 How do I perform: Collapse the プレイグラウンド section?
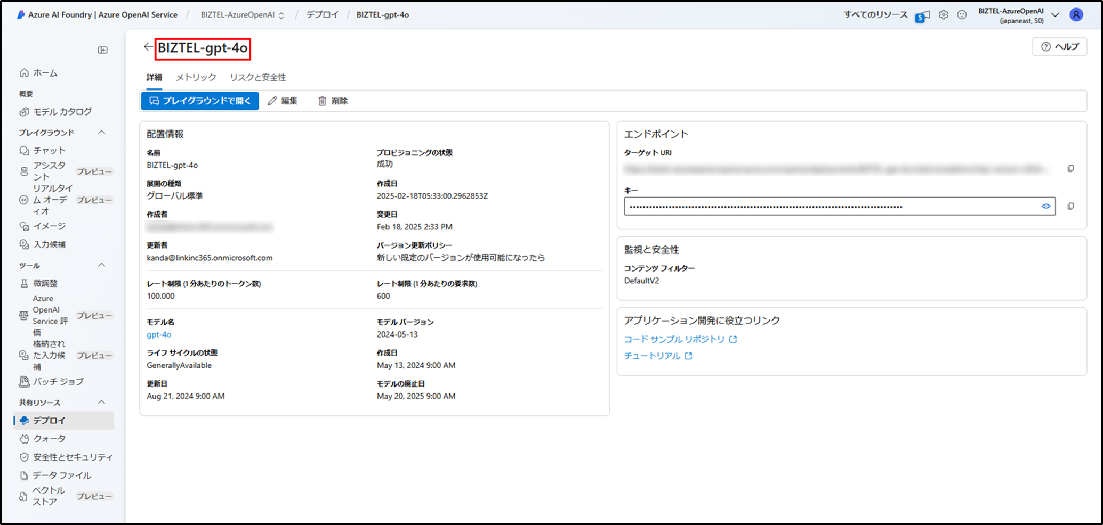click(x=101, y=132)
